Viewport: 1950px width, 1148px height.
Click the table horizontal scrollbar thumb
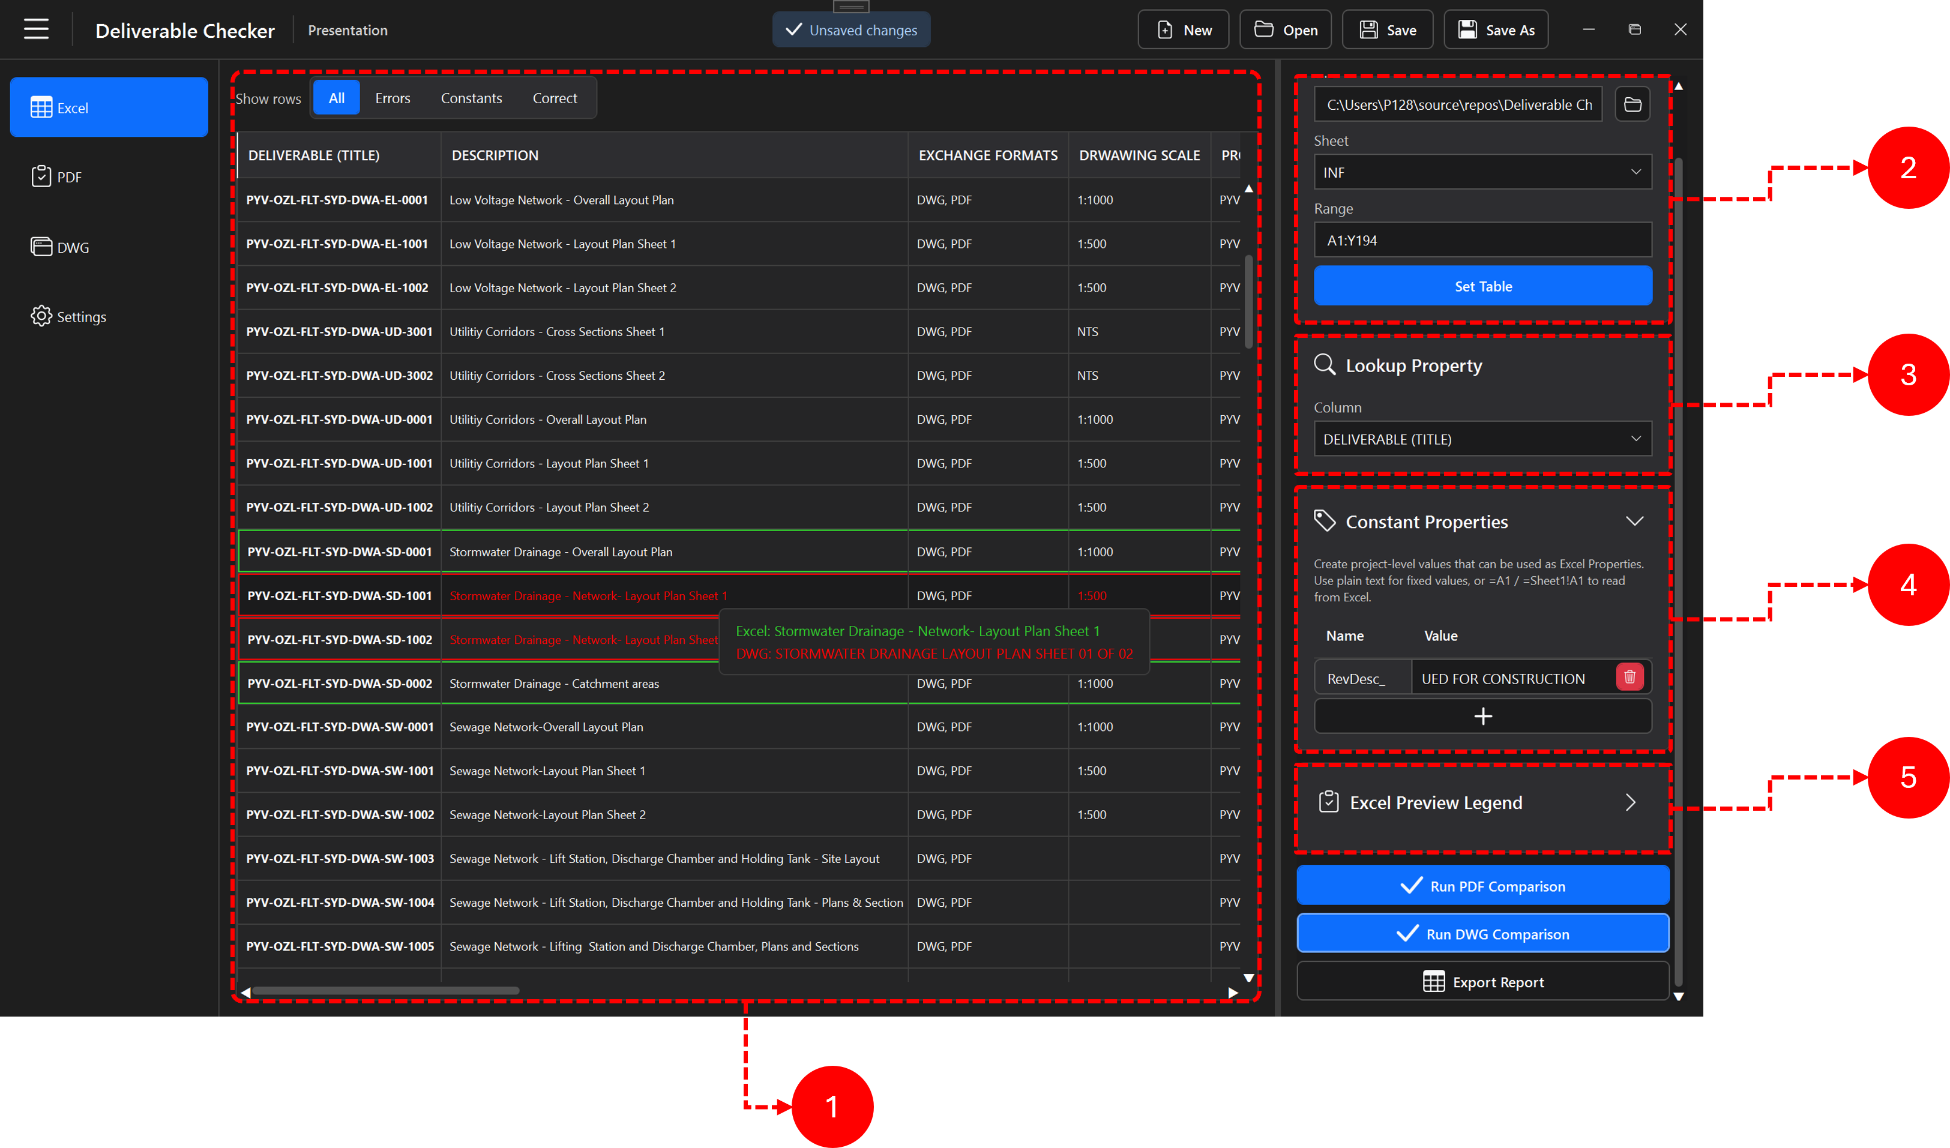(385, 991)
